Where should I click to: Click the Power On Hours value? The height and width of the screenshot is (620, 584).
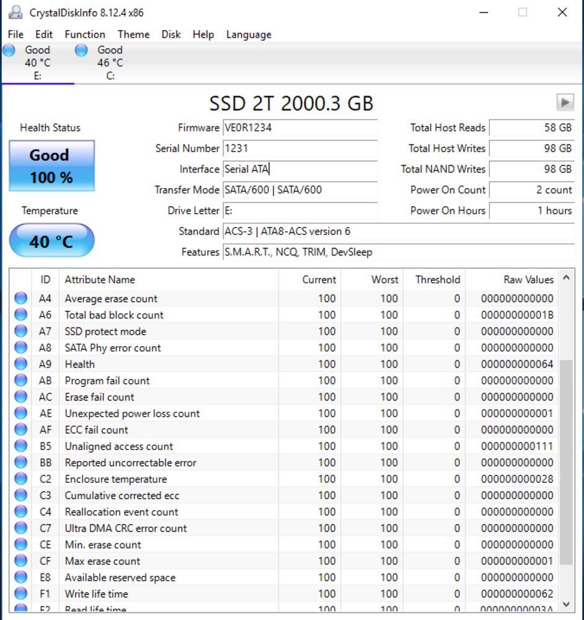(531, 210)
